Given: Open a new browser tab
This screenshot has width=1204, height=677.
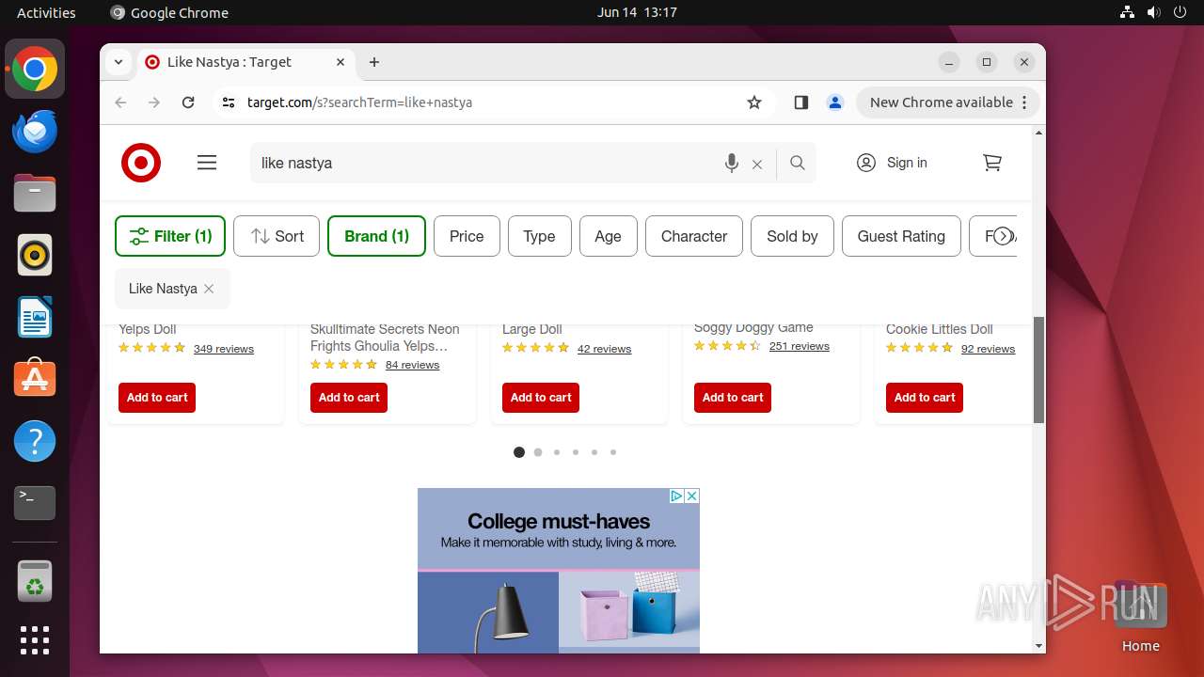Looking at the screenshot, I should point(374,62).
